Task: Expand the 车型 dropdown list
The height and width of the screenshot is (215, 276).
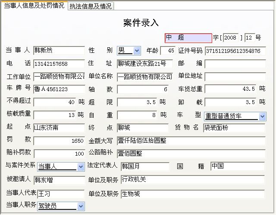Action: (x=262, y=116)
